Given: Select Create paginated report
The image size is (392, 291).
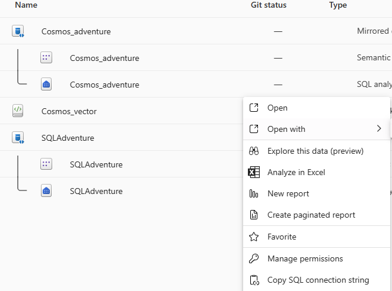Looking at the screenshot, I should tap(317, 215).
